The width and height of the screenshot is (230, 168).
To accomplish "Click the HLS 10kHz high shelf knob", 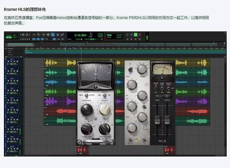I will tap(132, 85).
